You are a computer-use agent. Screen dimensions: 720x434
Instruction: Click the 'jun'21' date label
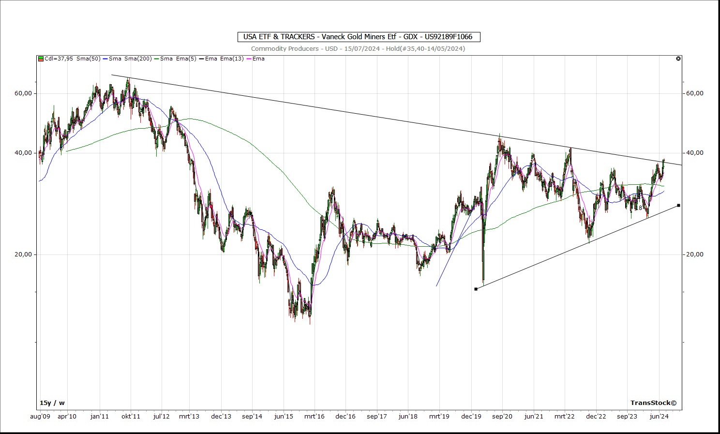click(x=533, y=416)
